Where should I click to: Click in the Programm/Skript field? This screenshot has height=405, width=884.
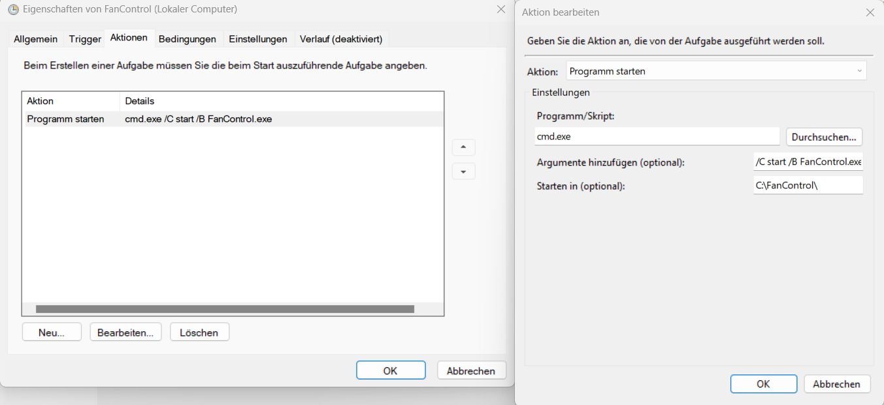coord(657,137)
